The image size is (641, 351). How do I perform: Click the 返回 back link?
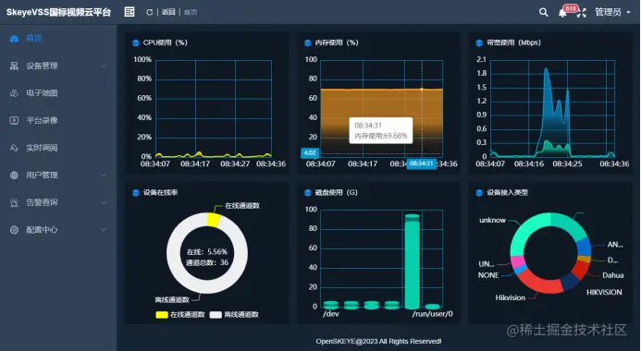point(168,12)
